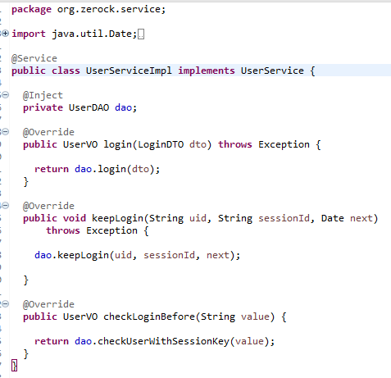Collapse the checkLoginBefore method fold marker
The image size is (391, 378).
[x=6, y=303]
